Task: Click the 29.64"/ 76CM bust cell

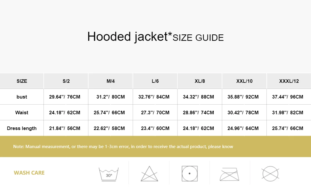Action: pos(66,97)
